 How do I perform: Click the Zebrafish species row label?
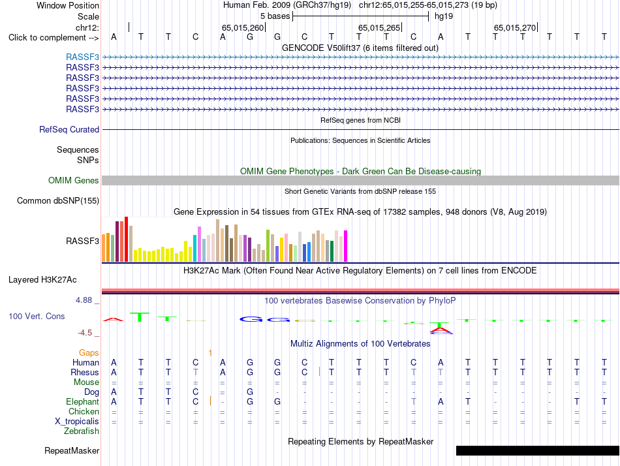tap(82, 431)
